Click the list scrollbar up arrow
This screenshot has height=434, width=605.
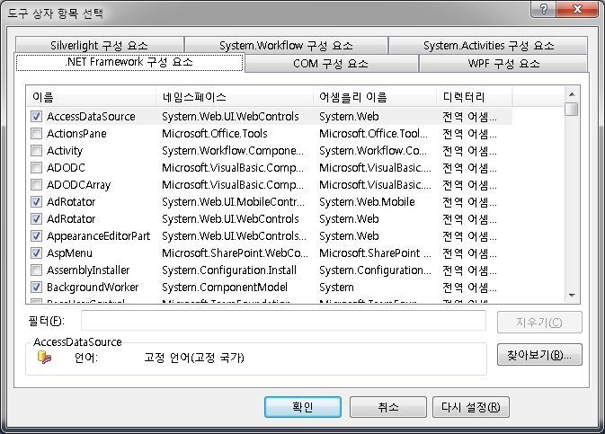click(572, 94)
